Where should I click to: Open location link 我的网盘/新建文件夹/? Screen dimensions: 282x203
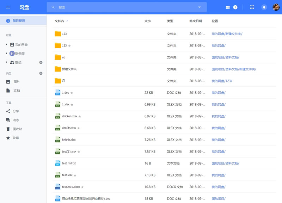tap(227, 34)
